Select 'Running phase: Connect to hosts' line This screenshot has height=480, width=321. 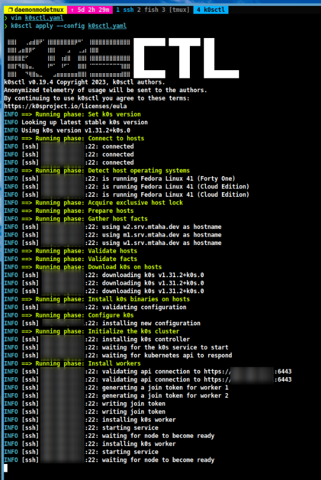pyautogui.click(x=74, y=139)
